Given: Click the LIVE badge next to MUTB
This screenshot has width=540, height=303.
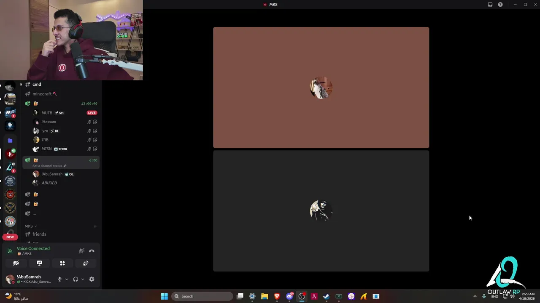Looking at the screenshot, I should pos(92,113).
